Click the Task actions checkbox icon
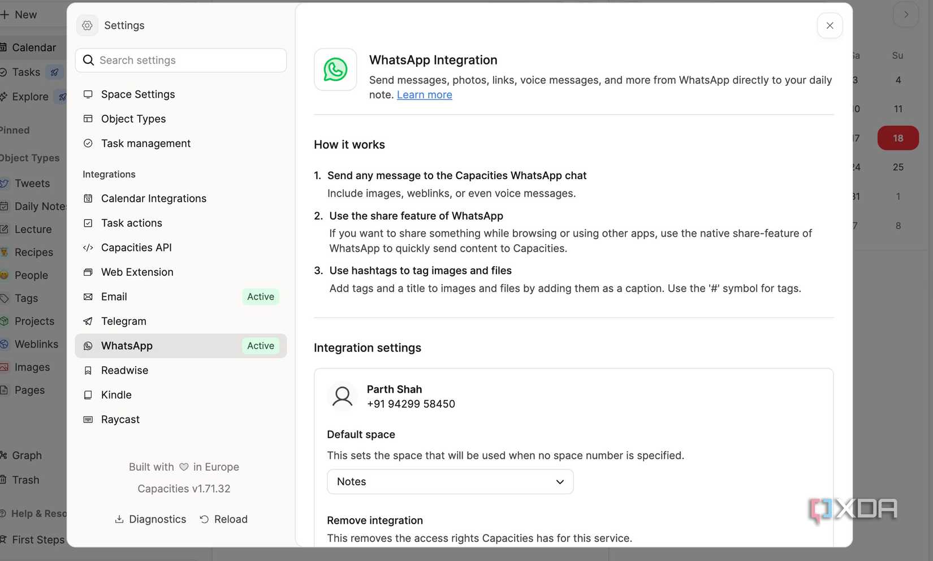This screenshot has height=561, width=933. (x=88, y=223)
